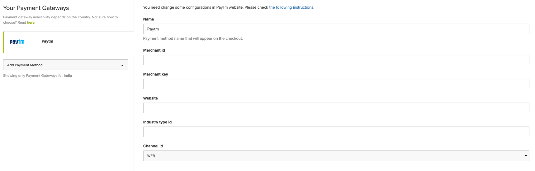
Task: Click the Industry type id label
Action: [157, 122]
